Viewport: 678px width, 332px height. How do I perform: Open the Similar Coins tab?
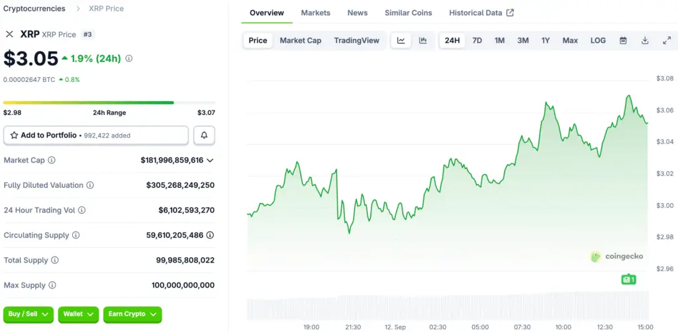coord(408,13)
